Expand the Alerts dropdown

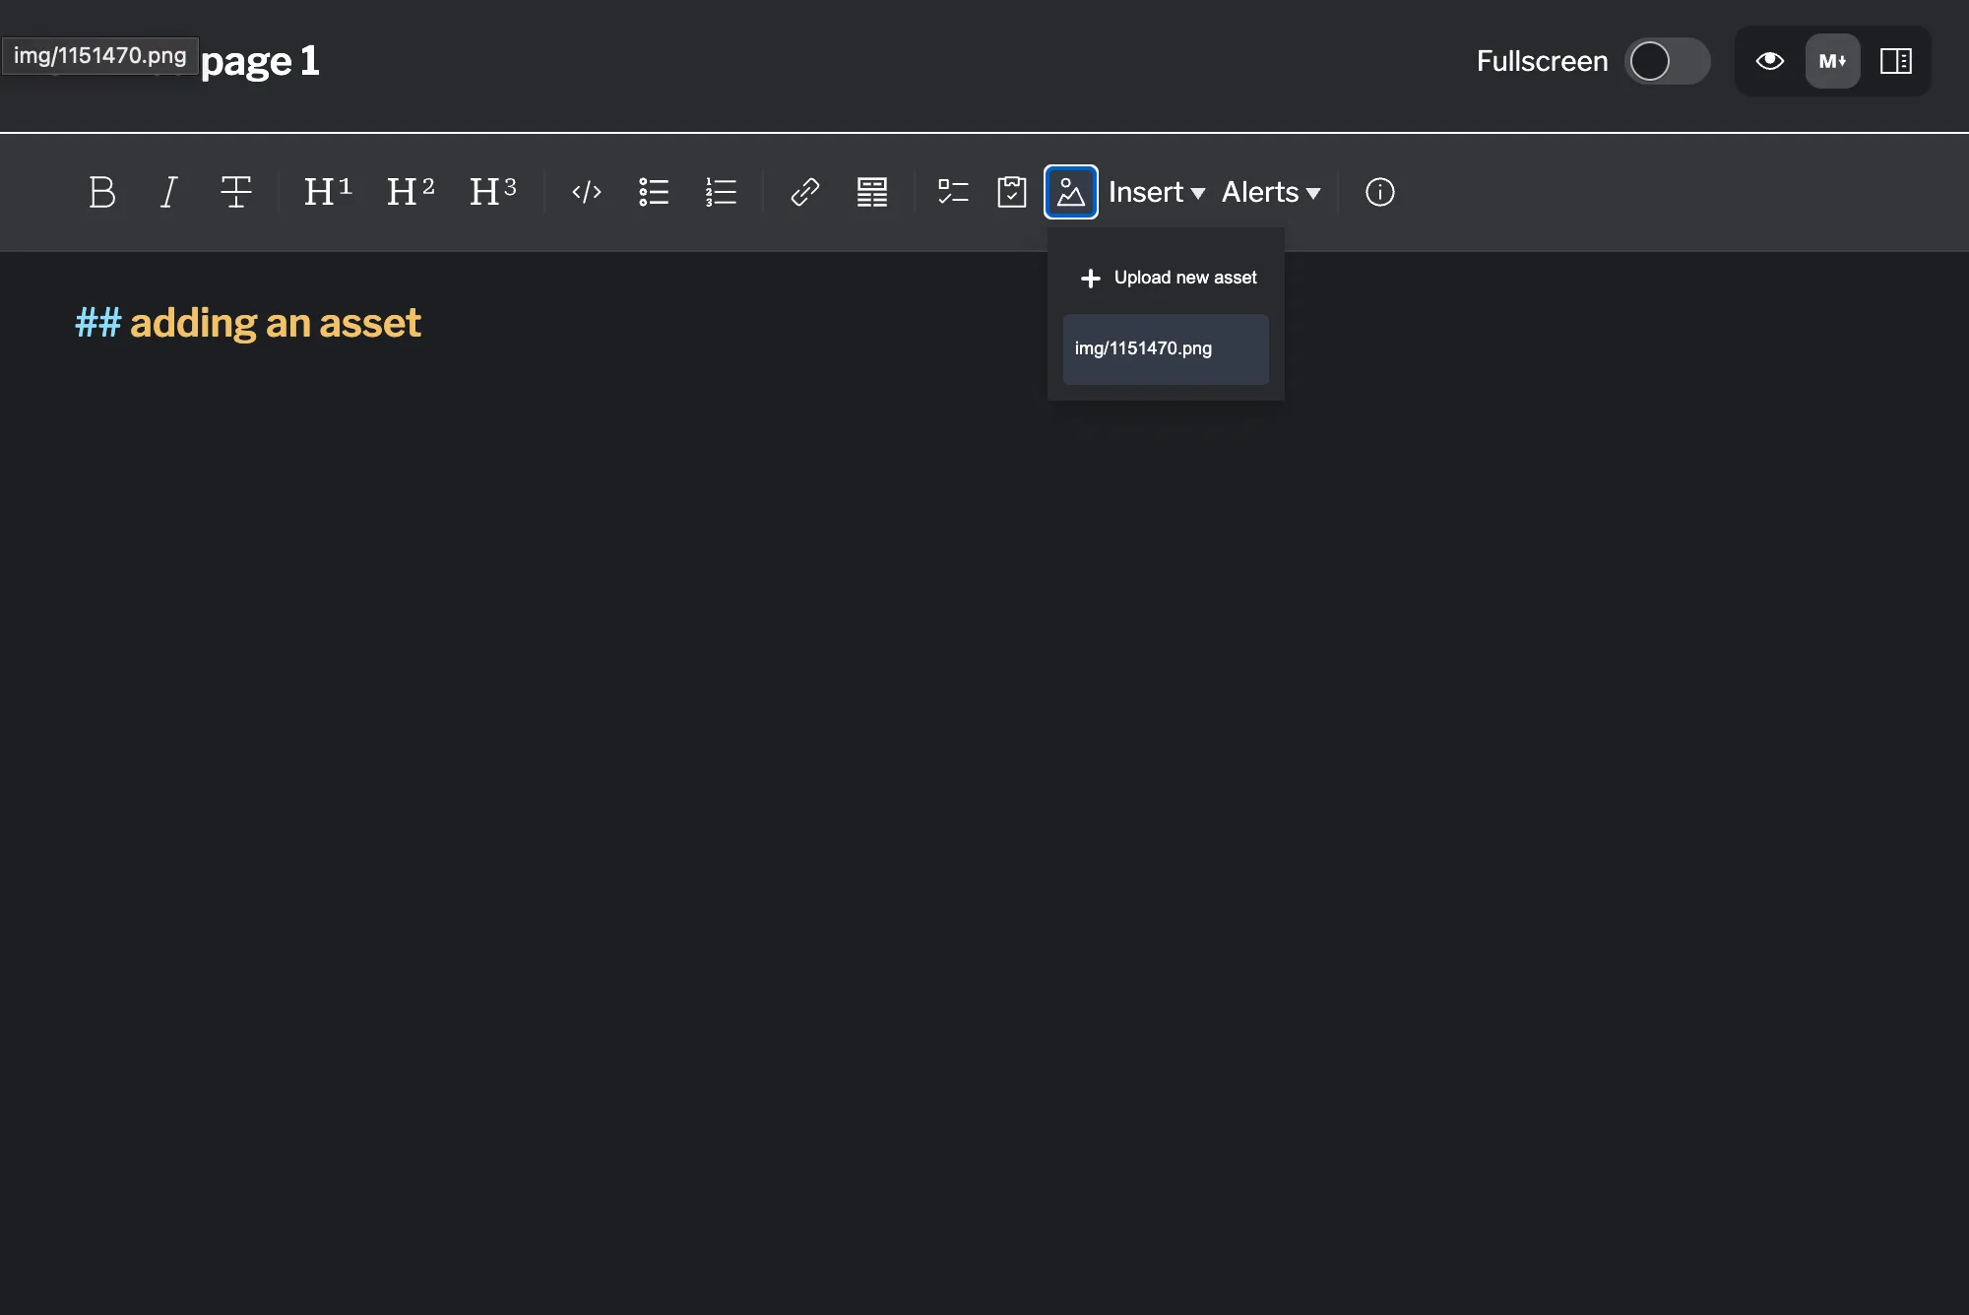click(x=1270, y=192)
